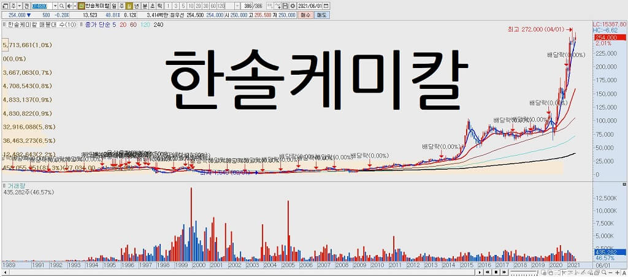The height and width of the screenshot is (277, 628).
Task: Click the fast-forward button in bottom bar
Action: click(504, 272)
